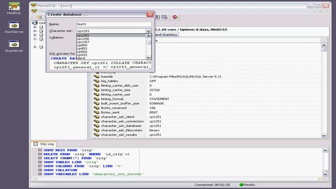Choose cp1257 from the character set list
The height and width of the screenshot is (189, 336).
click(x=111, y=42)
